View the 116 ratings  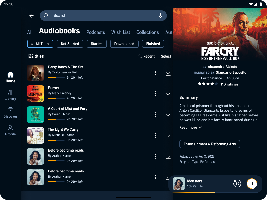click(x=229, y=84)
